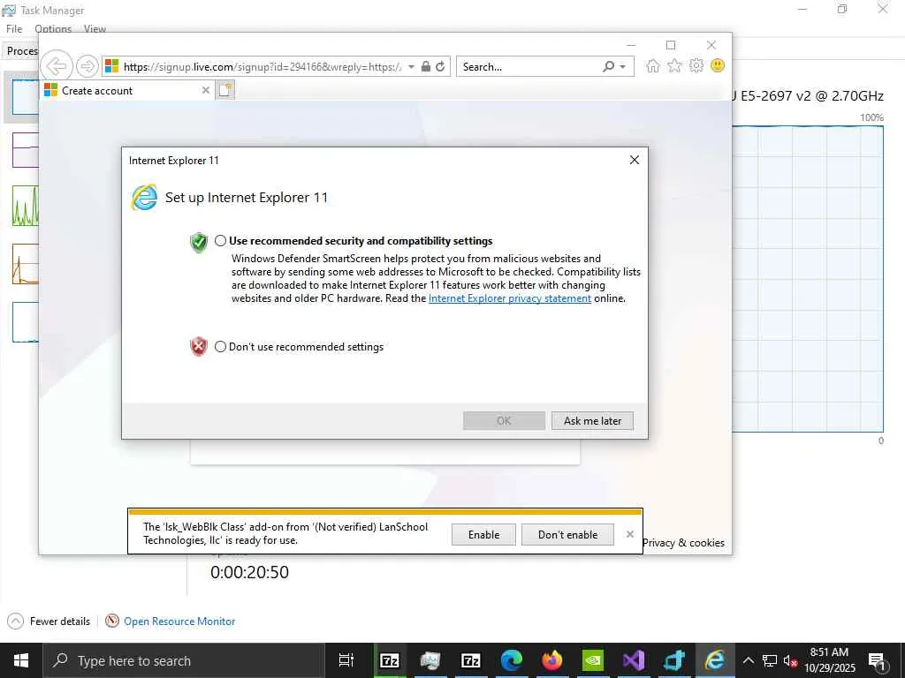Click the IE address bar URL field
The image size is (905, 678).
[262, 67]
